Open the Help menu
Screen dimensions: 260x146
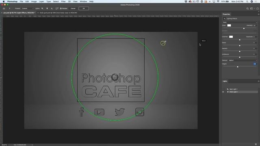[x=91, y=2]
